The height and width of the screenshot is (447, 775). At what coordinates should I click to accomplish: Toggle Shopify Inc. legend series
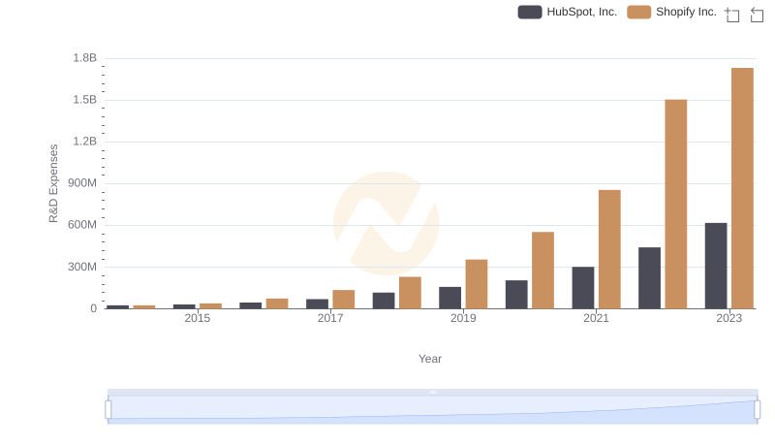tap(671, 12)
